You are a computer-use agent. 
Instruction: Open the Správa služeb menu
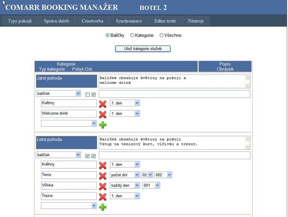pyautogui.click(x=57, y=21)
